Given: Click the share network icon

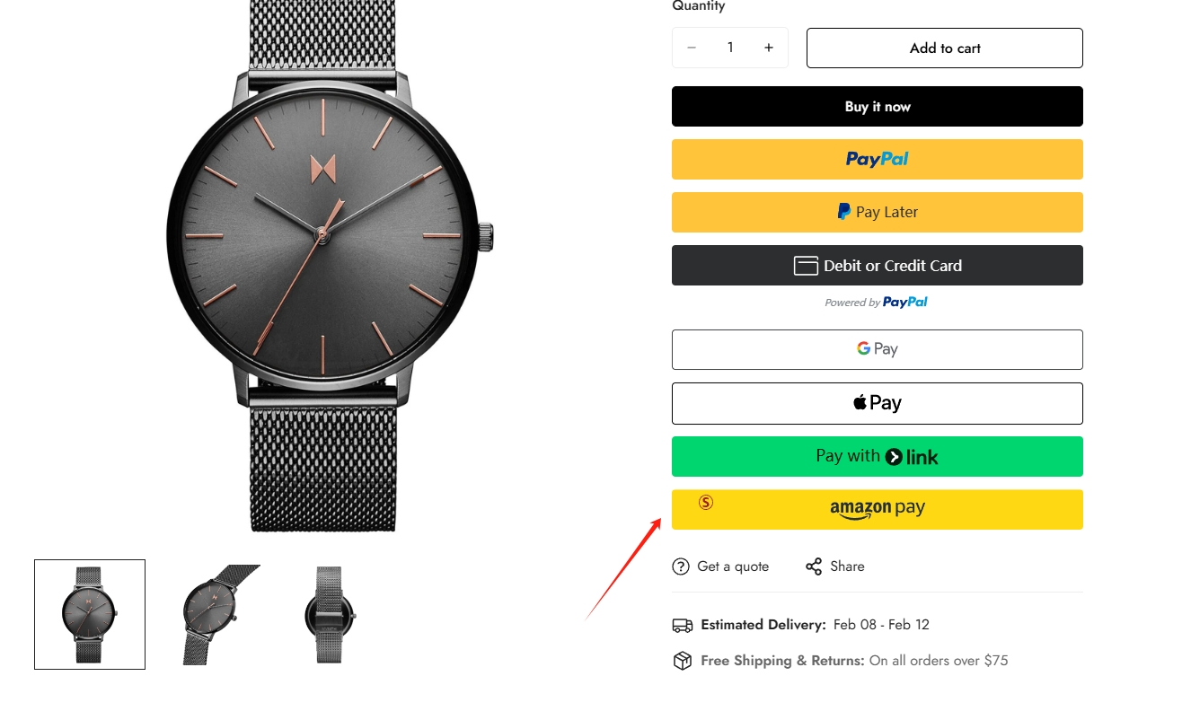Looking at the screenshot, I should [x=814, y=566].
